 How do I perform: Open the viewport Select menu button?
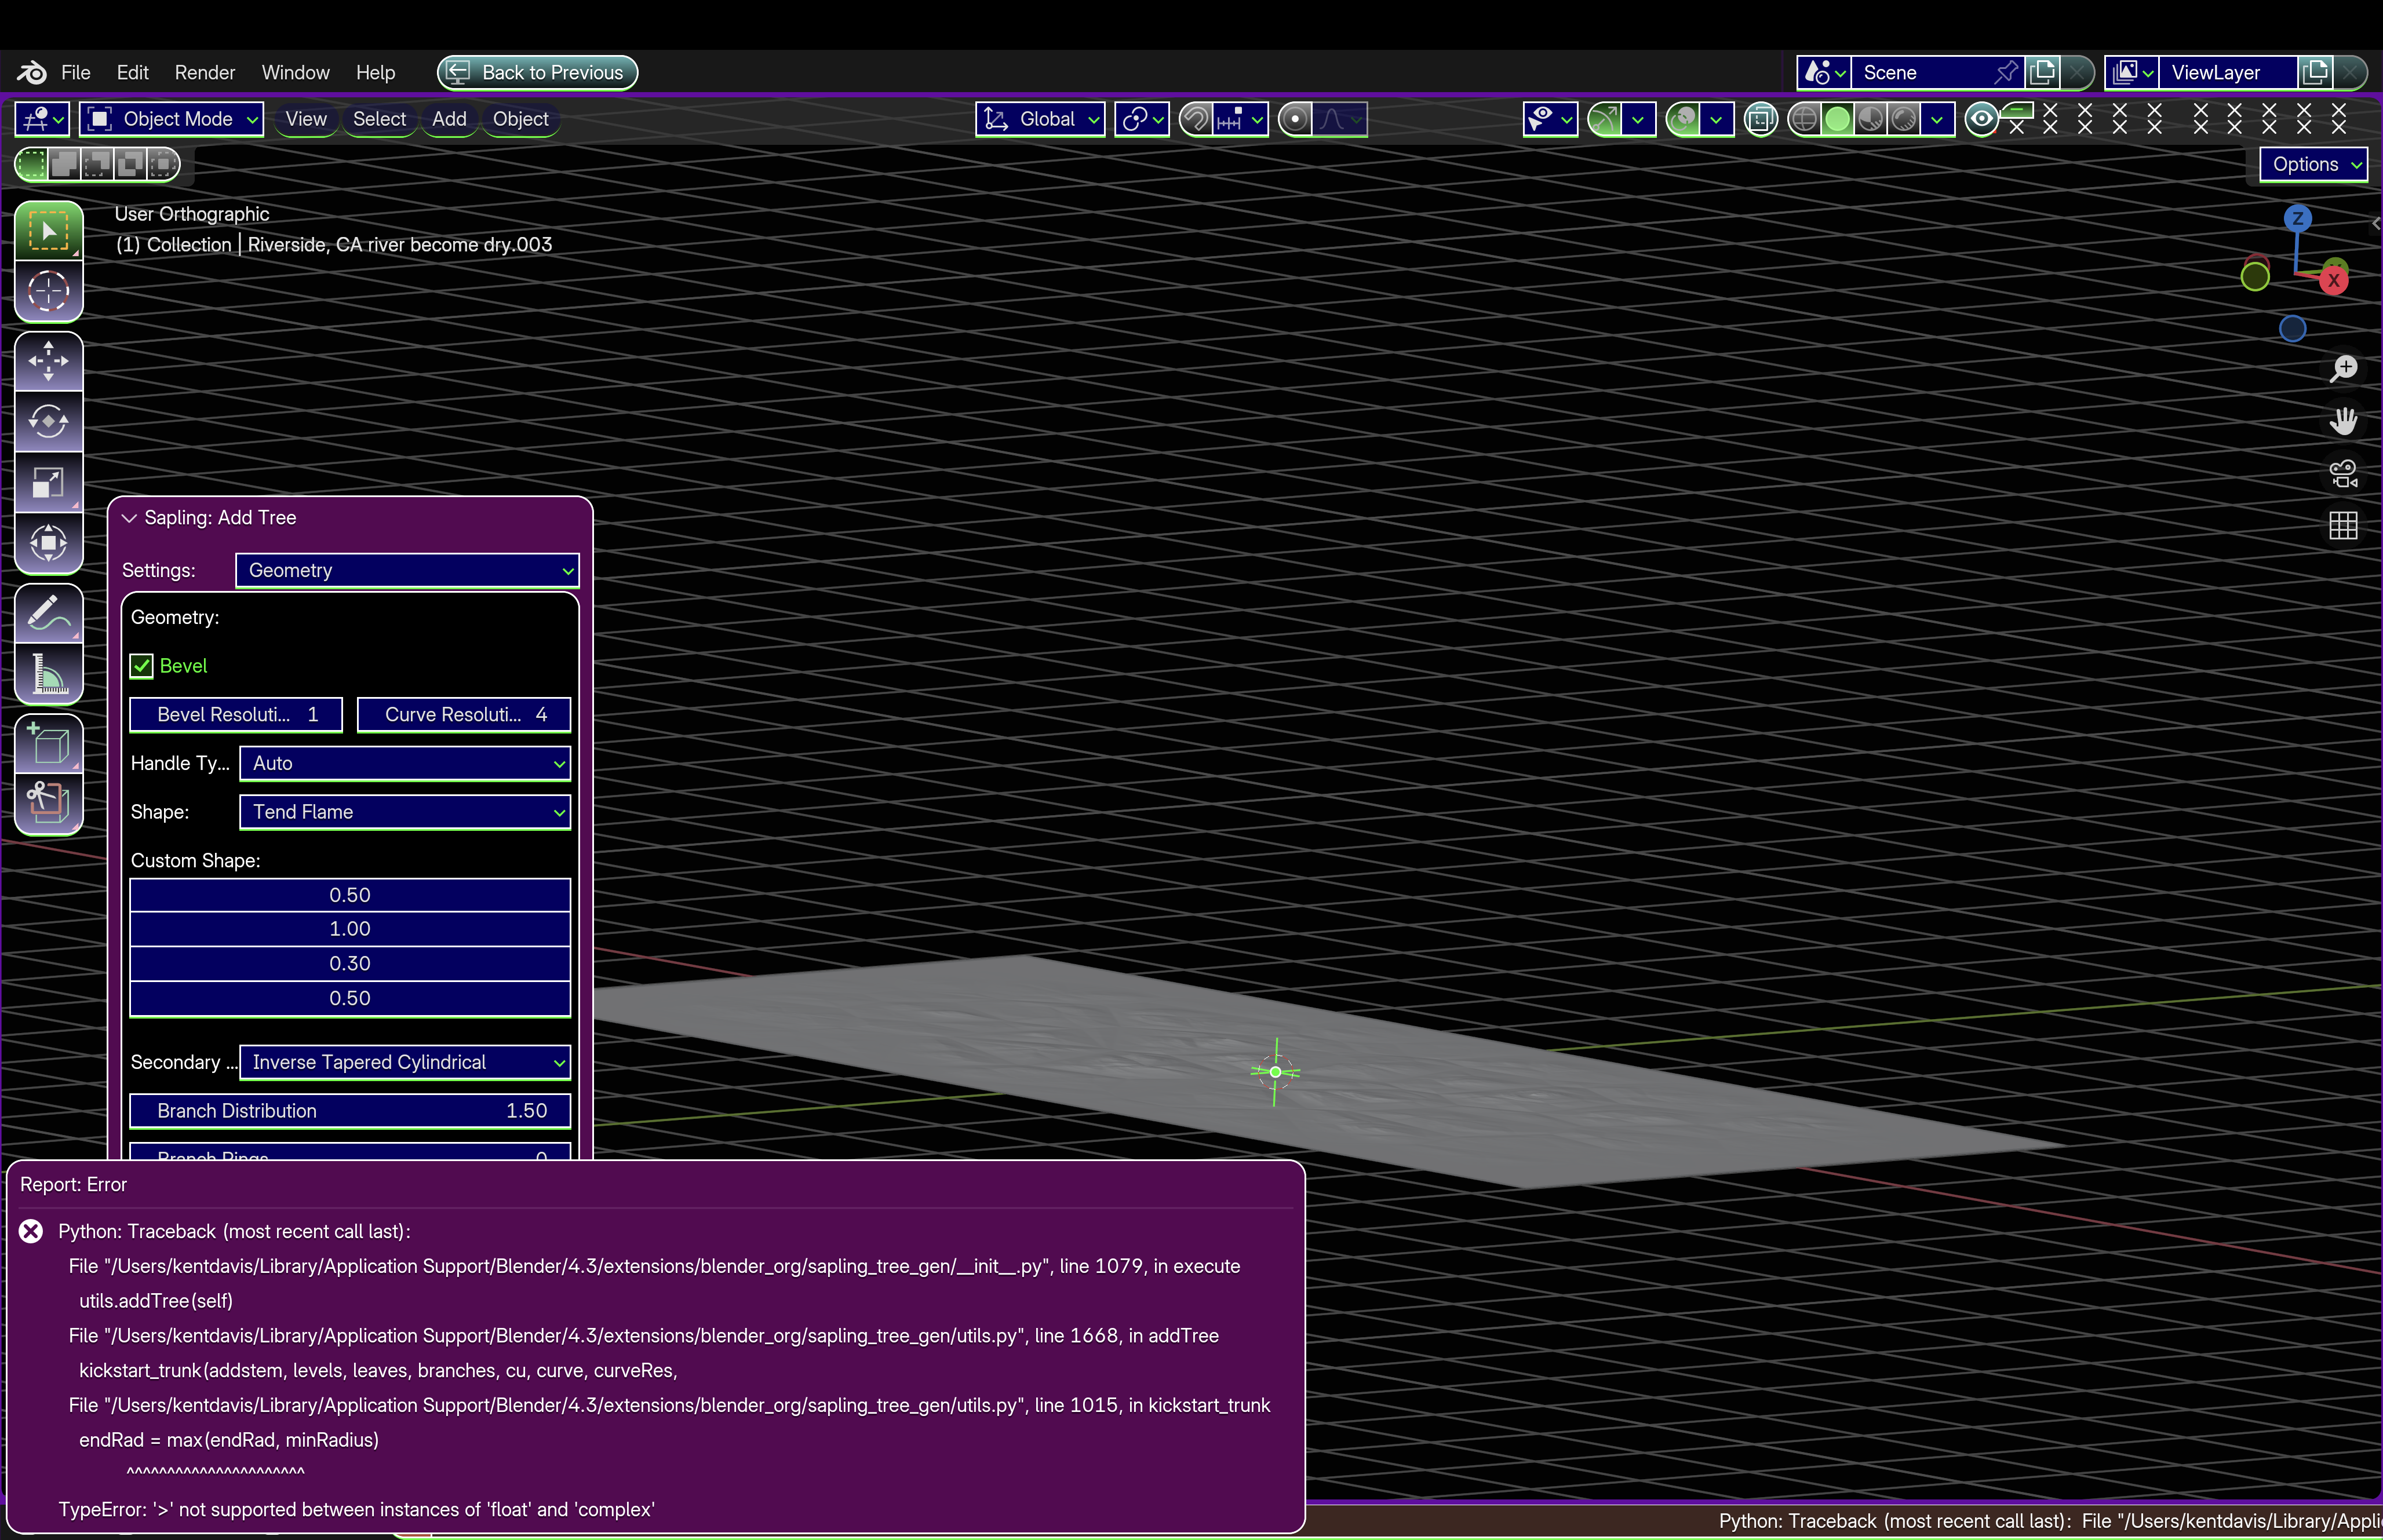pos(379,119)
